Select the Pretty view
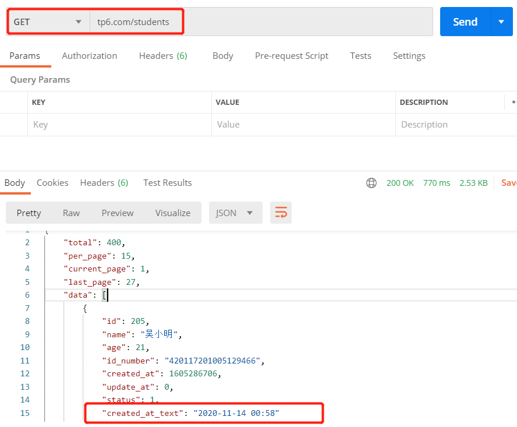The height and width of the screenshot is (427, 517). tap(29, 213)
